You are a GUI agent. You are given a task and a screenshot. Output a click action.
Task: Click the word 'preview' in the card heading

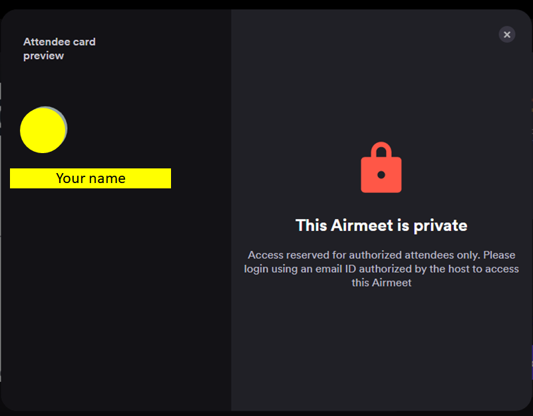coord(43,56)
